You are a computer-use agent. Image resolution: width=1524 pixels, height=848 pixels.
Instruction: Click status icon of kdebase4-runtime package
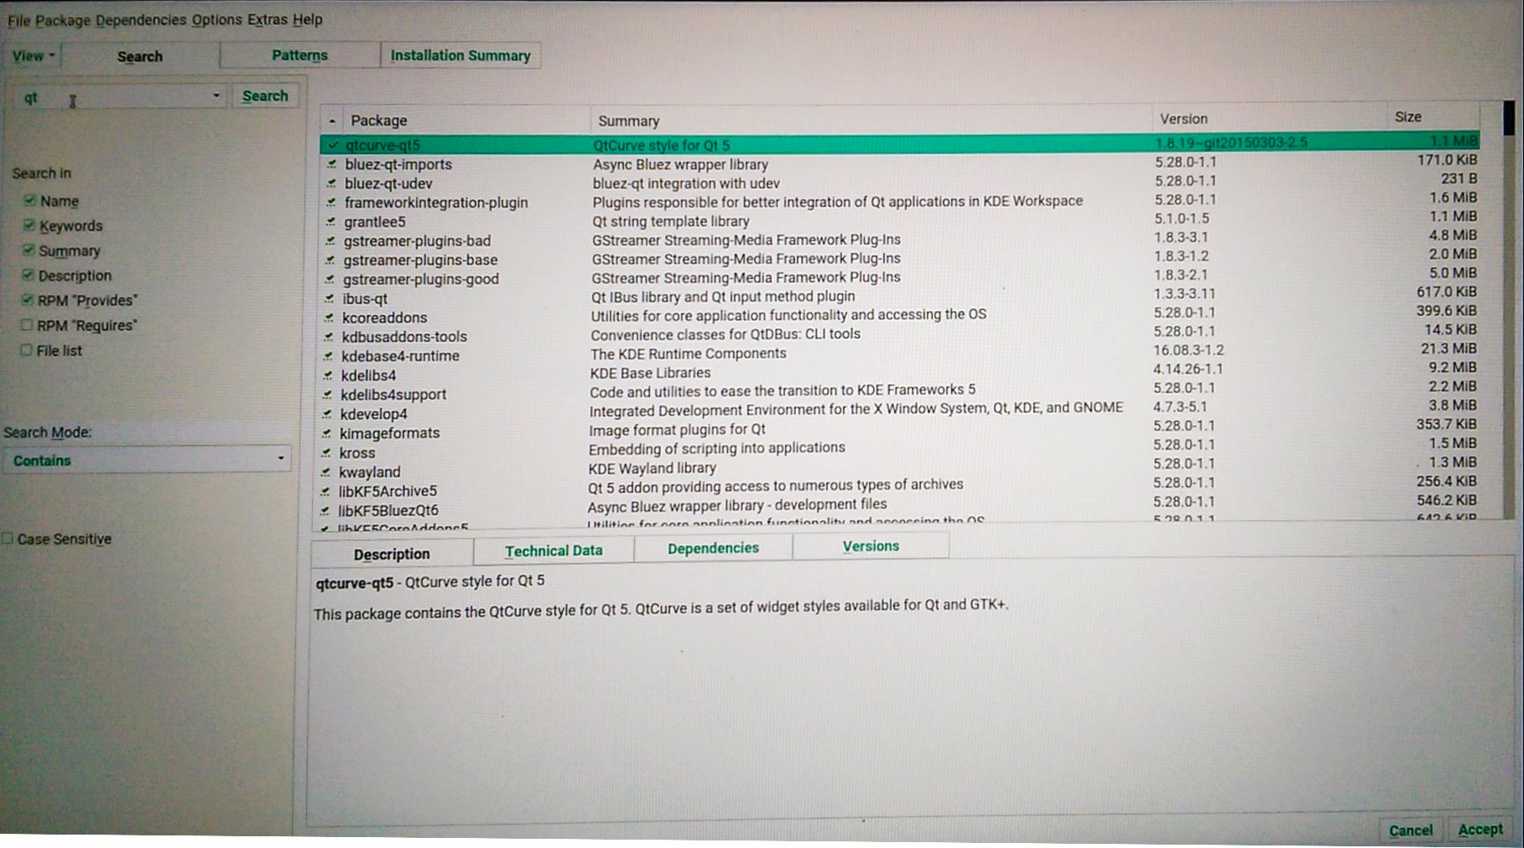point(328,356)
